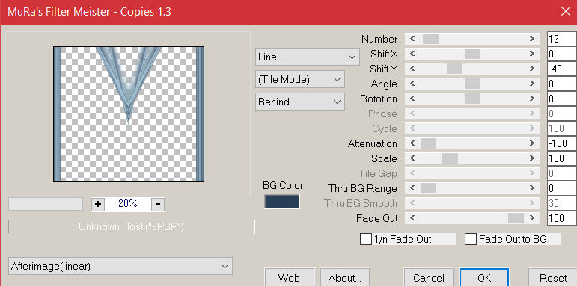
Task: Open the Afterimage(linear) preset dropdown
Action: [120, 266]
